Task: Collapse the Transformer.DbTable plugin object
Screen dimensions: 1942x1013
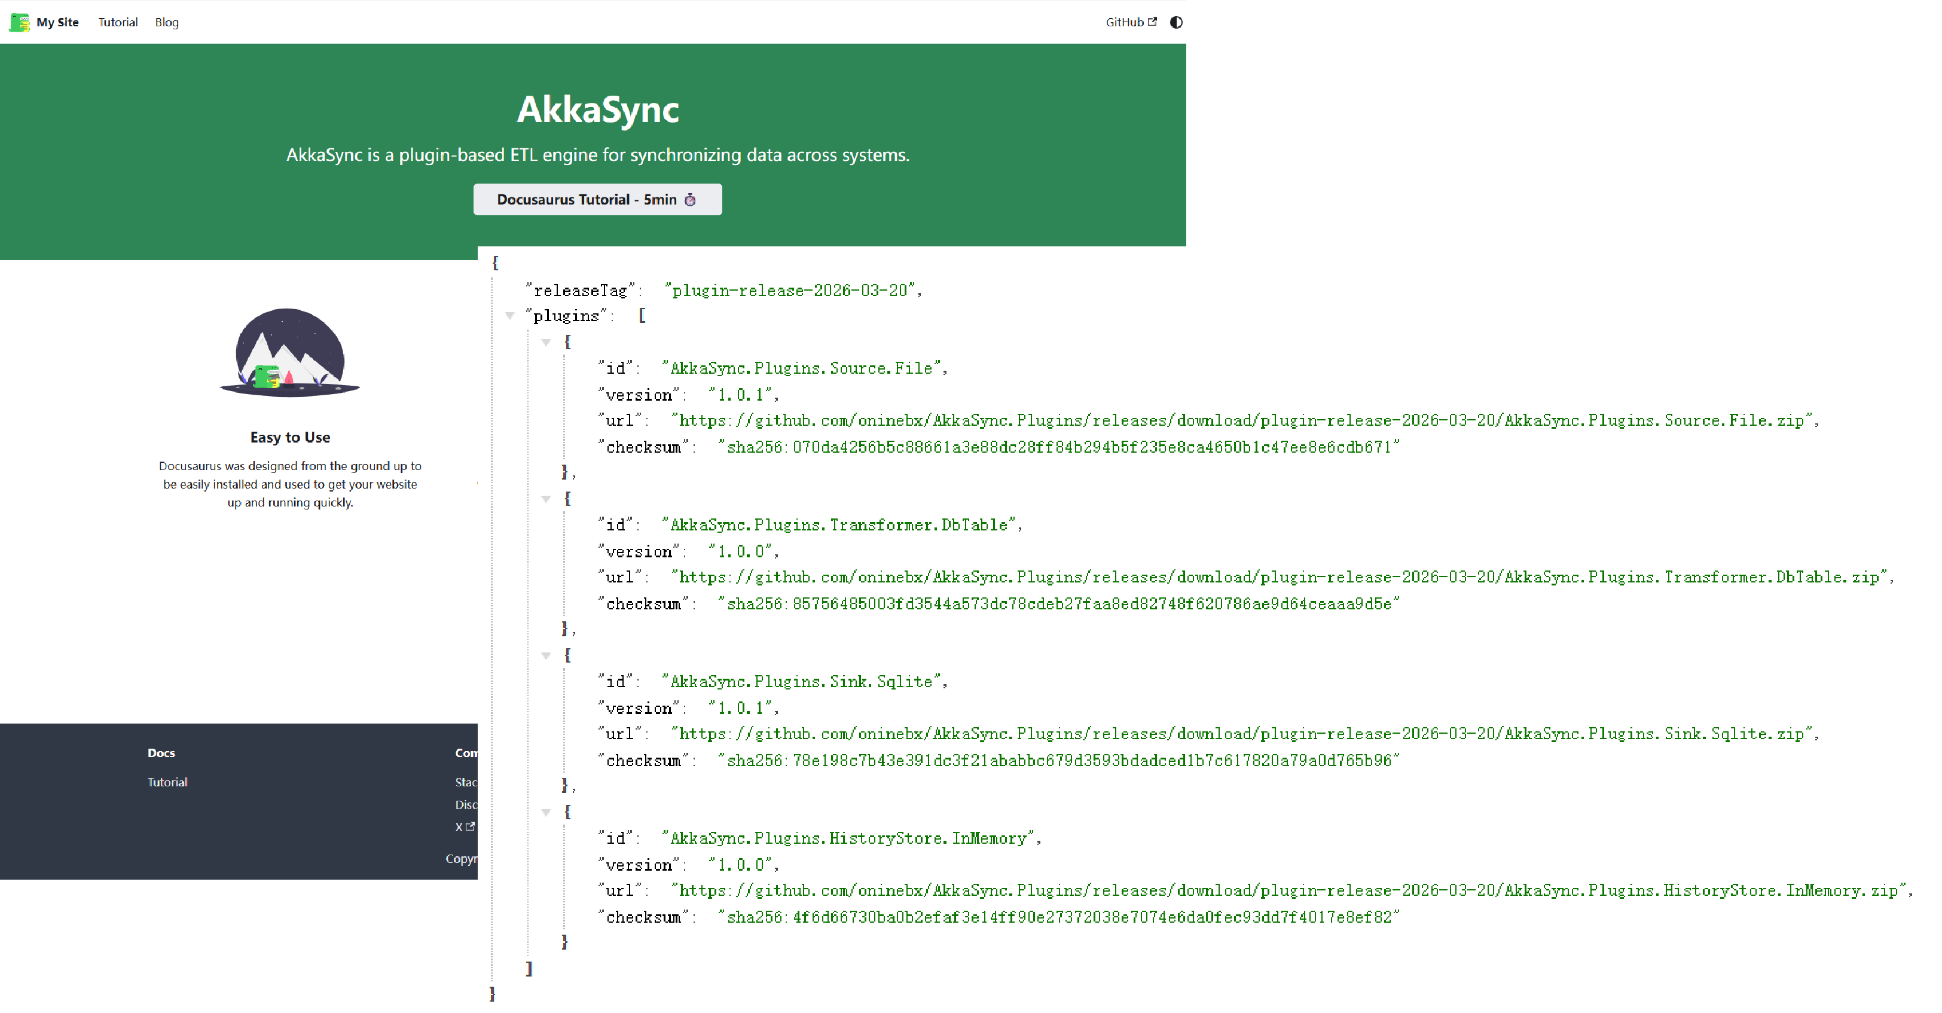Action: (x=546, y=499)
